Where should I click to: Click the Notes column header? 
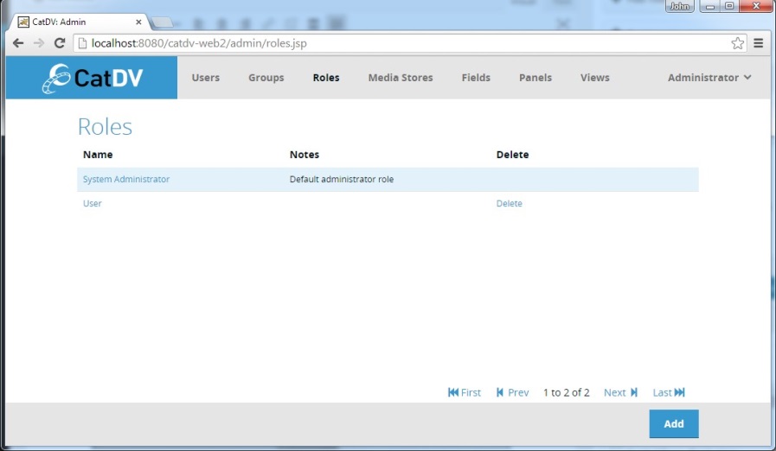(305, 155)
